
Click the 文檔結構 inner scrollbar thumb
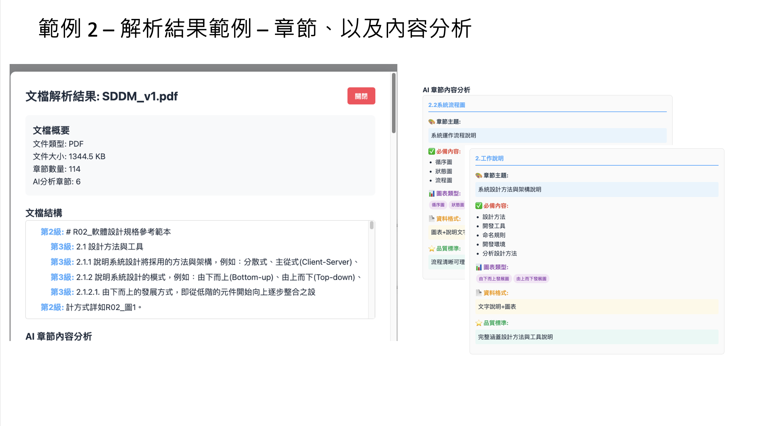click(371, 225)
